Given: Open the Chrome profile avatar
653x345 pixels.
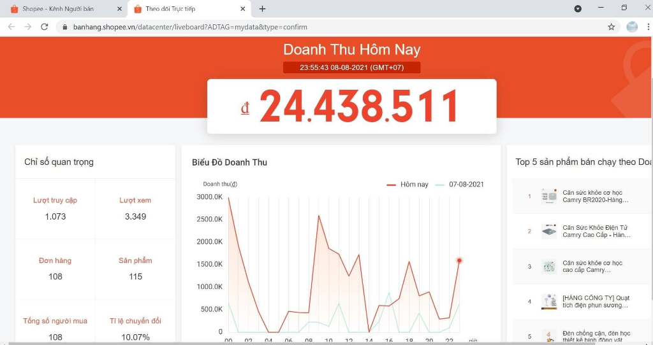Looking at the screenshot, I should (632, 27).
